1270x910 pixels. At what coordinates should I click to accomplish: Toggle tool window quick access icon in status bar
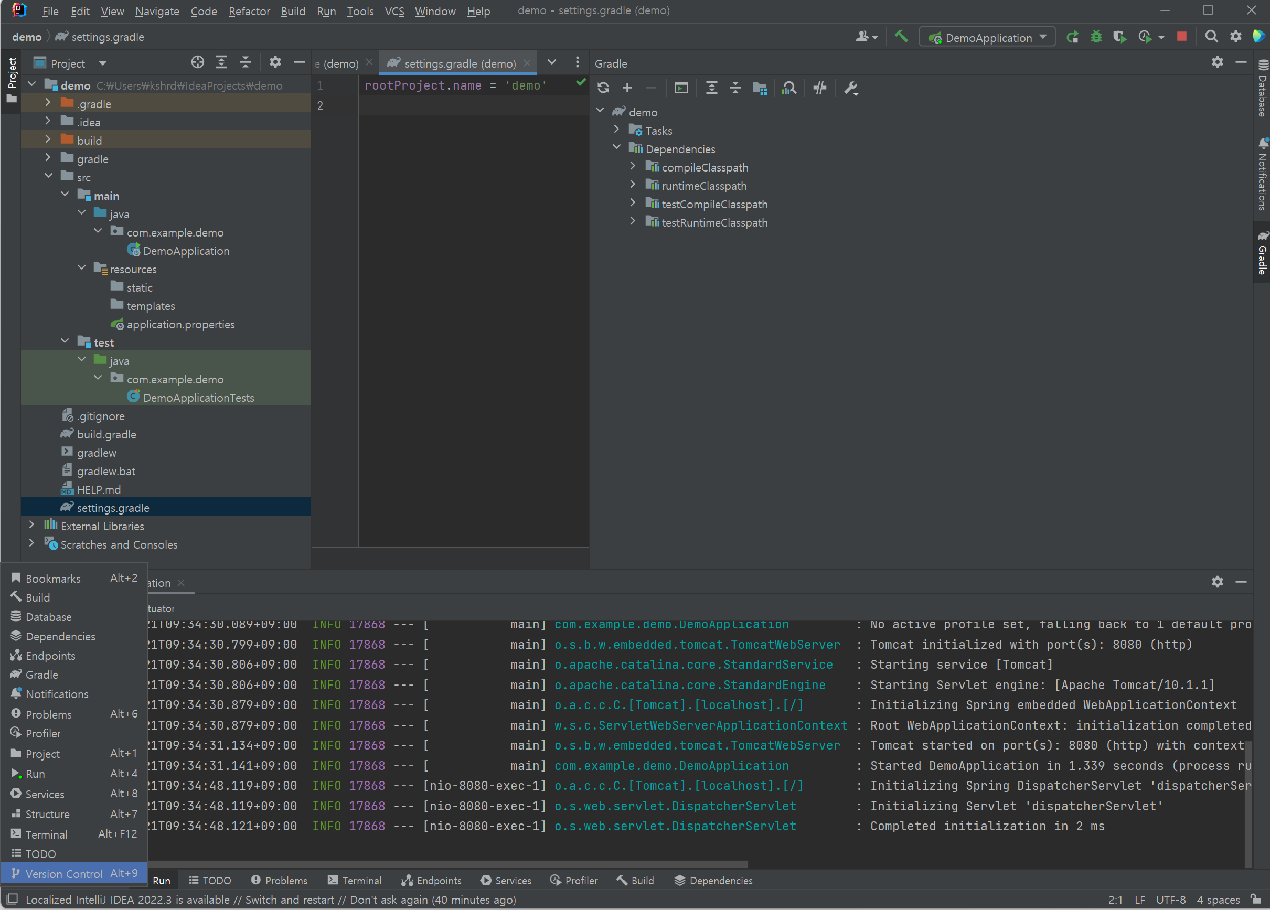point(12,900)
